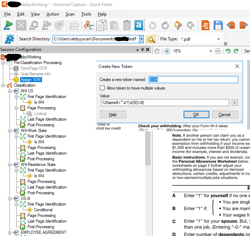Screen dimensions: 250x236
Task: Select the hand pan tool
Action: [157, 51]
